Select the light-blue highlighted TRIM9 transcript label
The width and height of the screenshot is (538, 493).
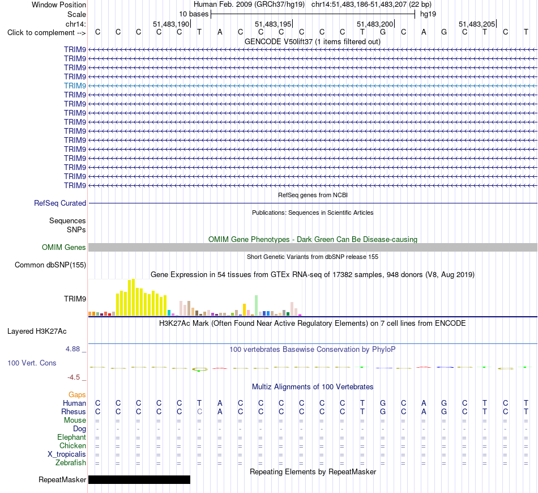coord(75,86)
